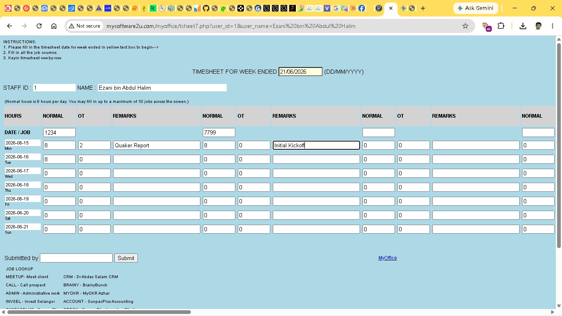Click the 'MEETUP- Meet client' lookup text

coord(27,277)
